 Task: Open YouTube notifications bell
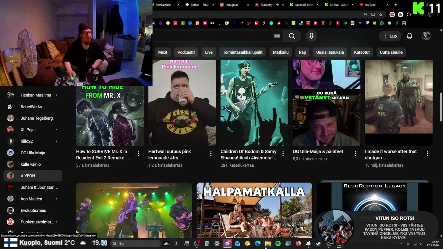coord(409,36)
